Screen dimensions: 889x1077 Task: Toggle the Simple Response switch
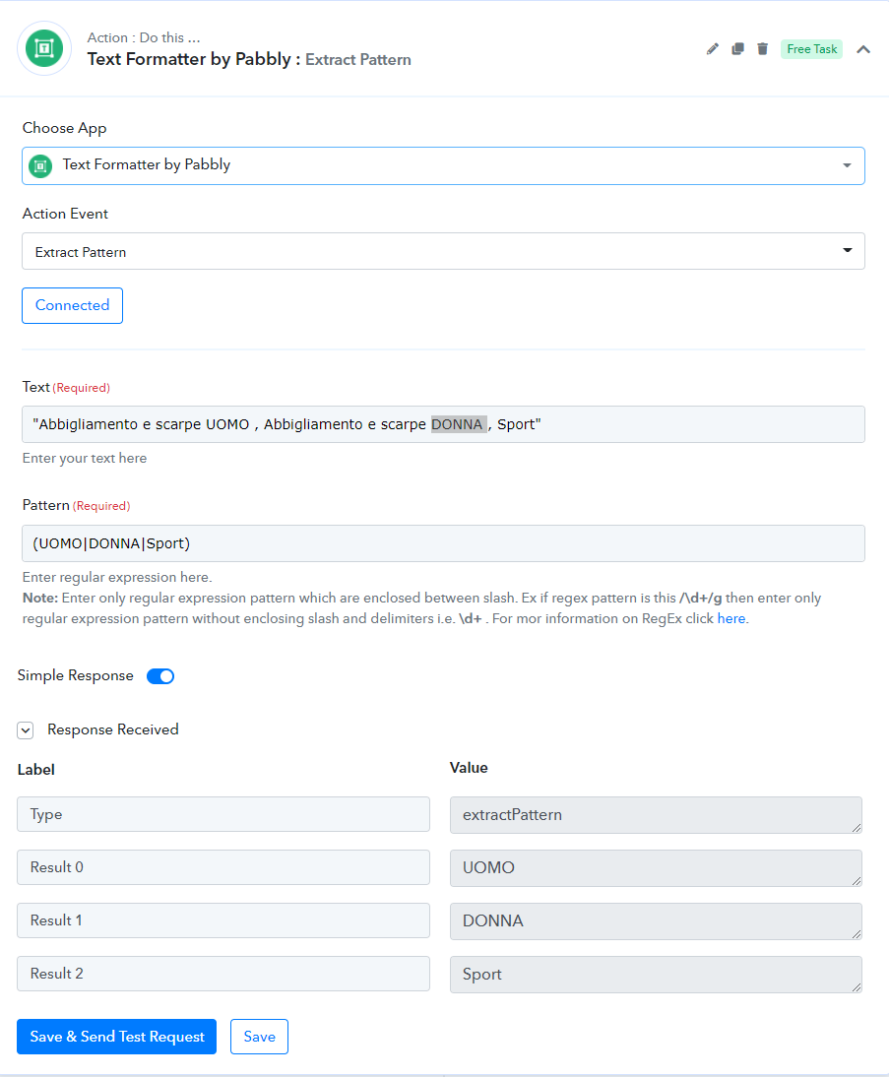tap(160, 676)
